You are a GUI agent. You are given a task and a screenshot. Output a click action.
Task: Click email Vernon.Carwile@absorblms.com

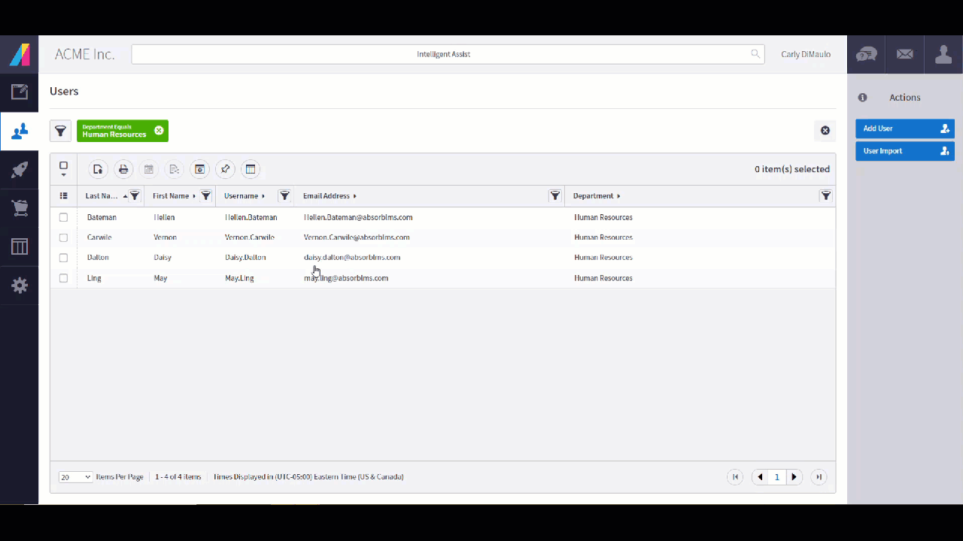[x=357, y=237]
